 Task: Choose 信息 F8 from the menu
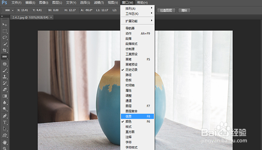[x=137, y=116]
